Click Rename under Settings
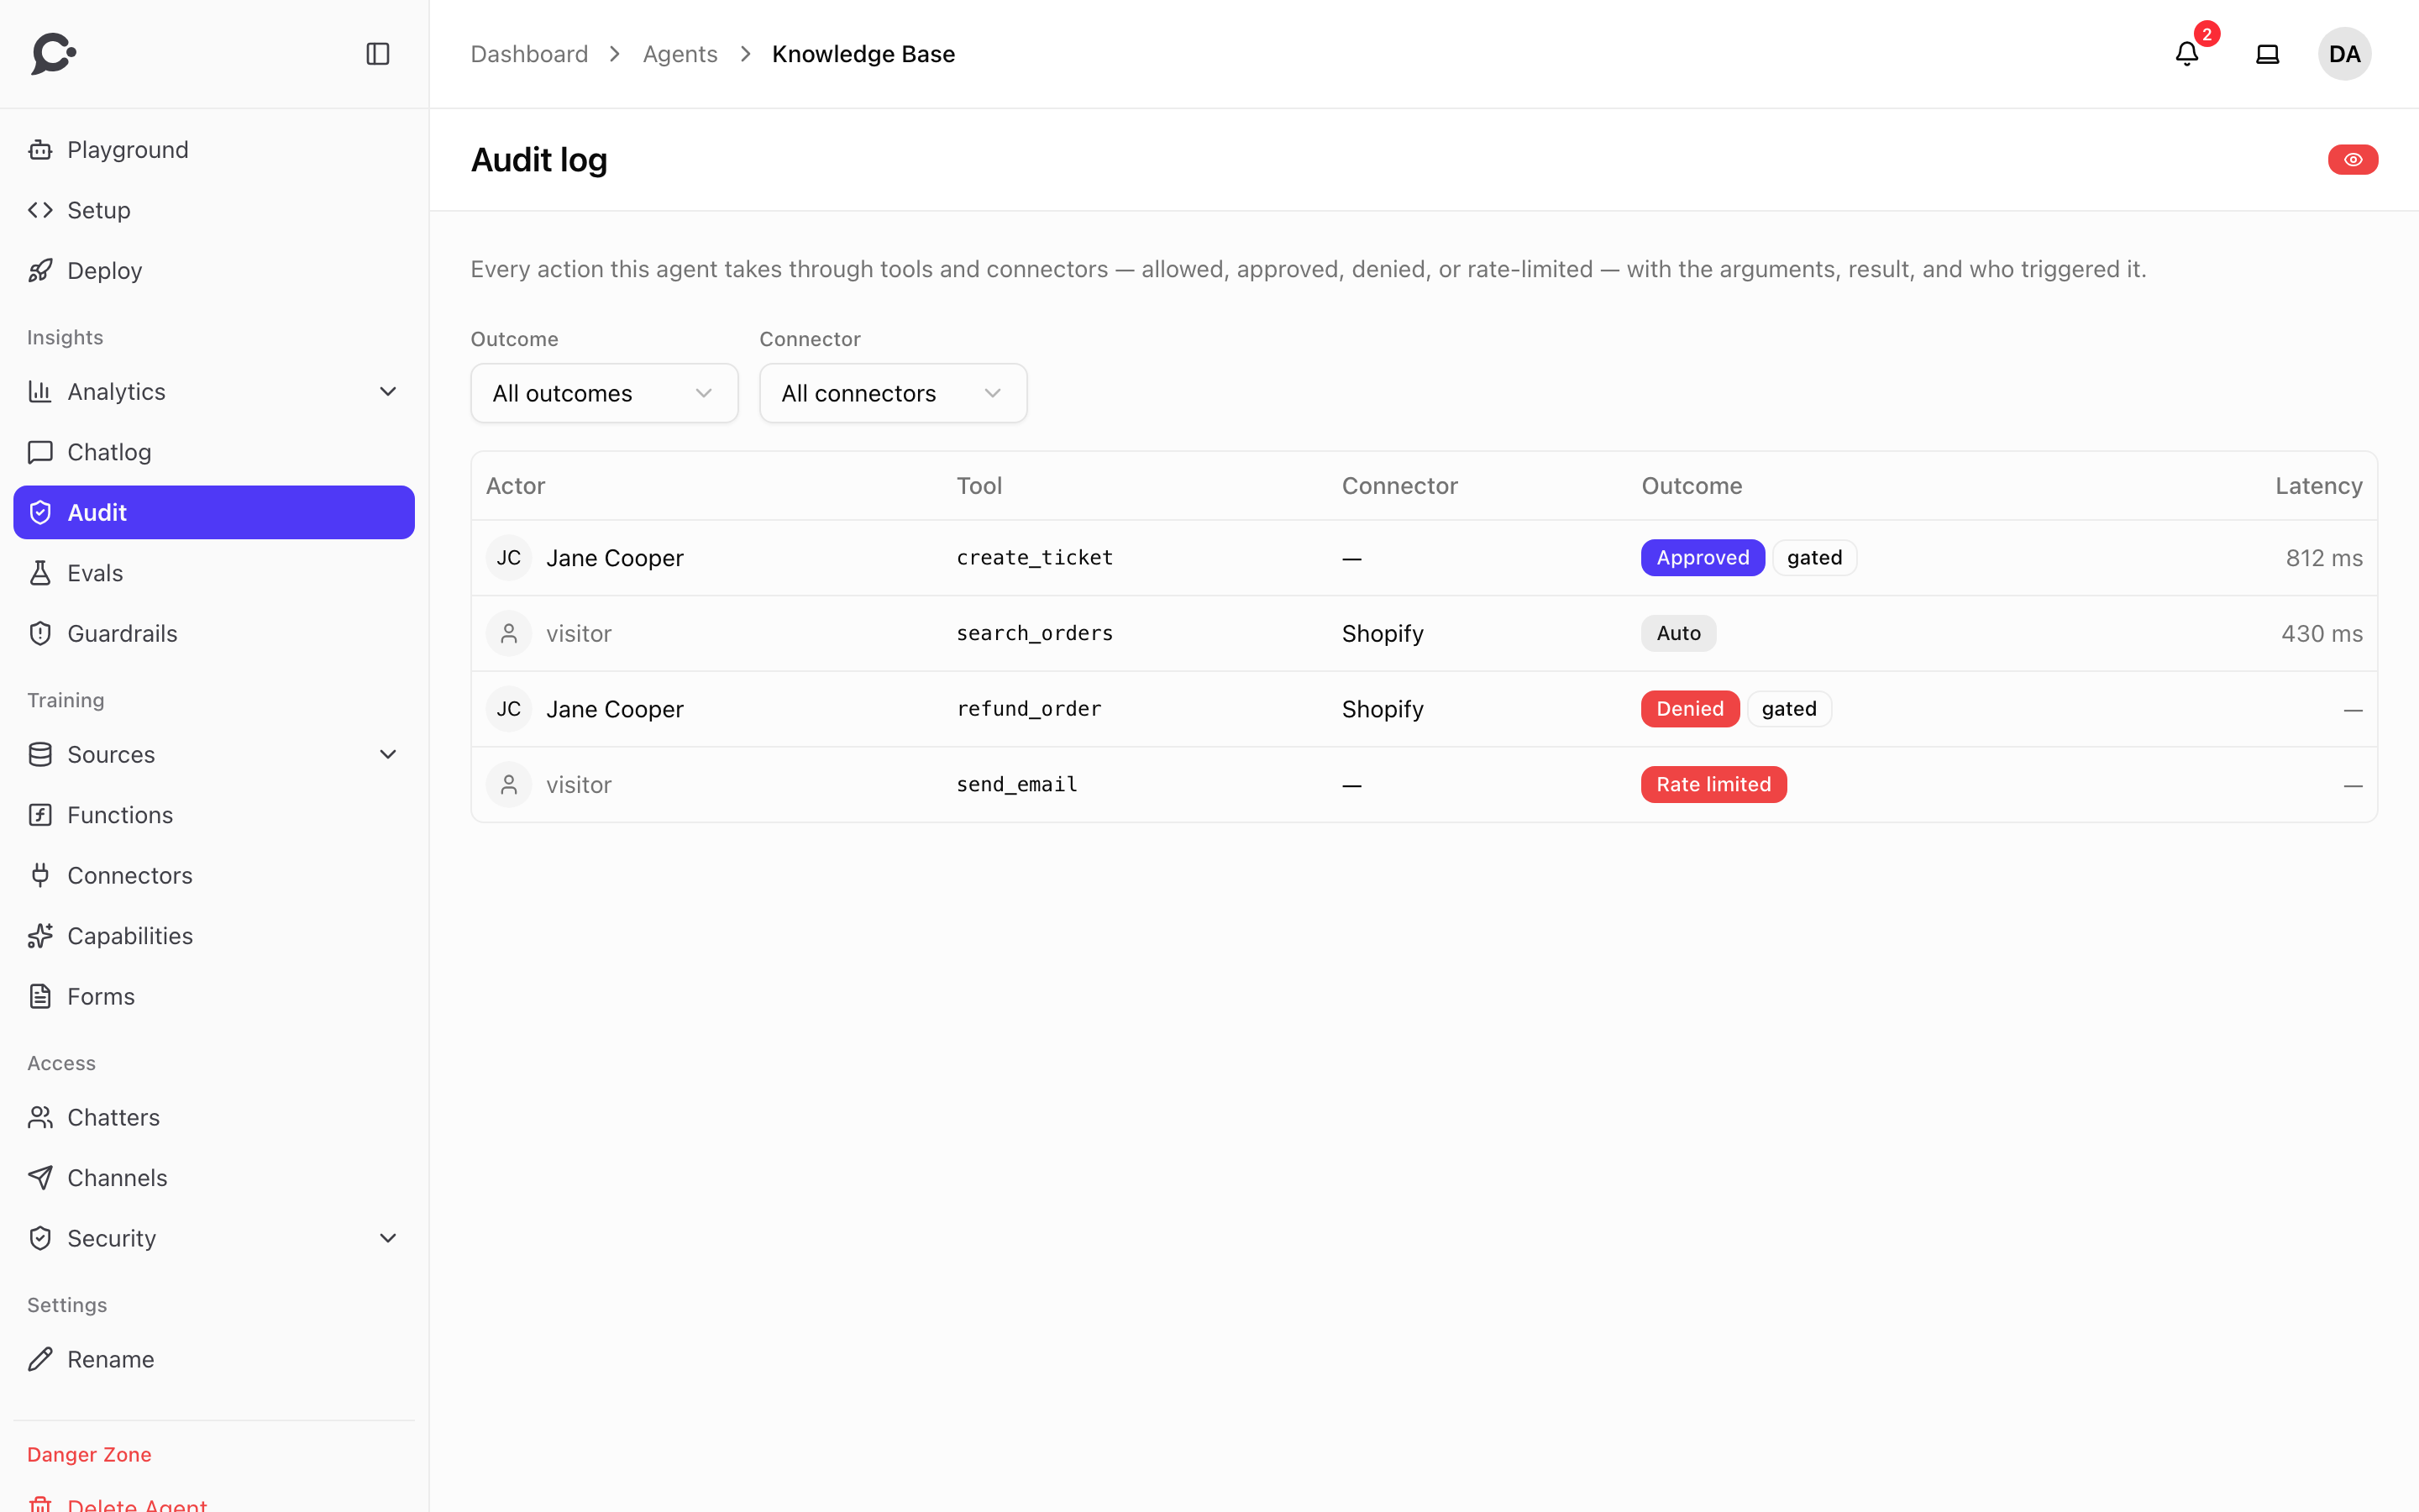Image resolution: width=2419 pixels, height=1512 pixels. coord(214,1360)
